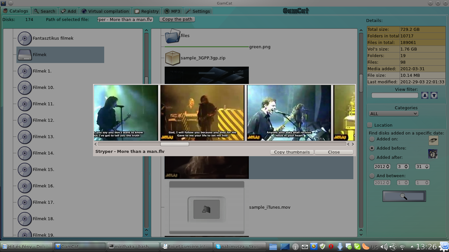
Task: Switch to Virtual compilation tab
Action: (x=105, y=11)
